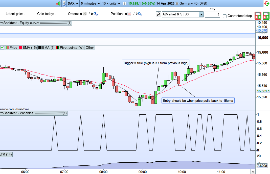The width and height of the screenshot is (270, 174).
Task: Open the 5 minutes timeframe dropdown
Action: [x=90, y=4]
